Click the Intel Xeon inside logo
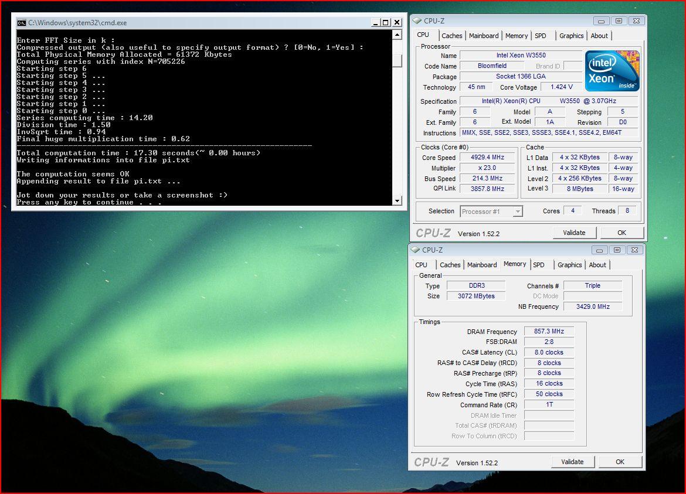Viewport: 686px width, 494px height. point(612,71)
